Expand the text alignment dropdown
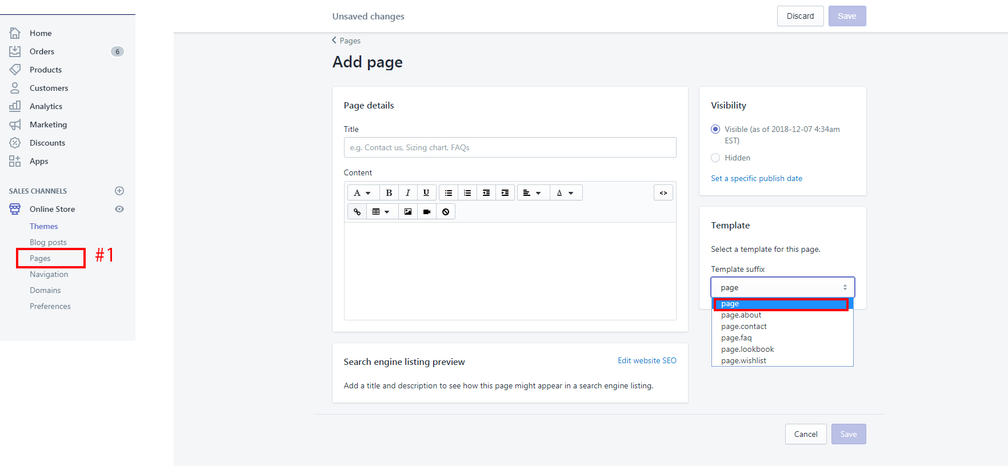The image size is (1008, 466). click(532, 193)
